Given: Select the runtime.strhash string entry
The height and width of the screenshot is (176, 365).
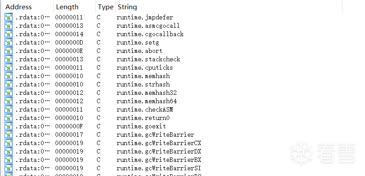Looking at the screenshot, I should pos(143,84).
